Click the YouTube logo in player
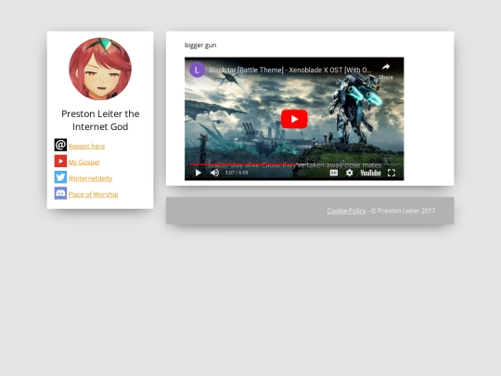This screenshot has width=501, height=376. click(x=370, y=173)
